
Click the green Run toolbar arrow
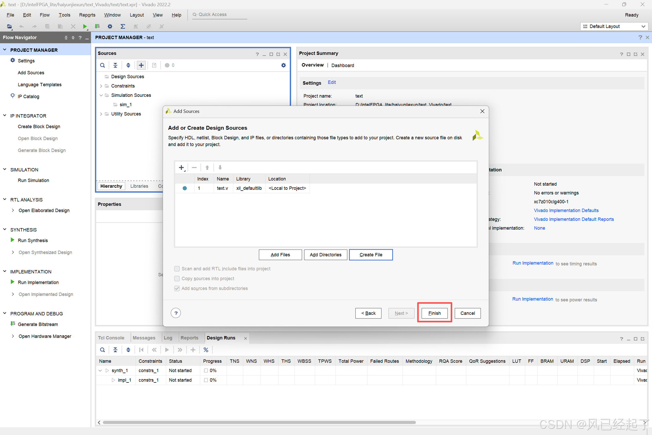click(x=85, y=26)
